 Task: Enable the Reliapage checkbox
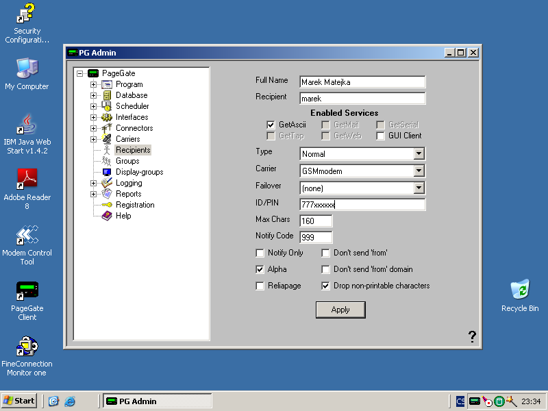pos(260,286)
